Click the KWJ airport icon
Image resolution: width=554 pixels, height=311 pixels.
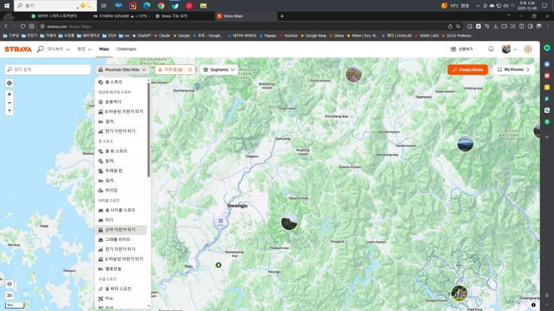coord(220,222)
